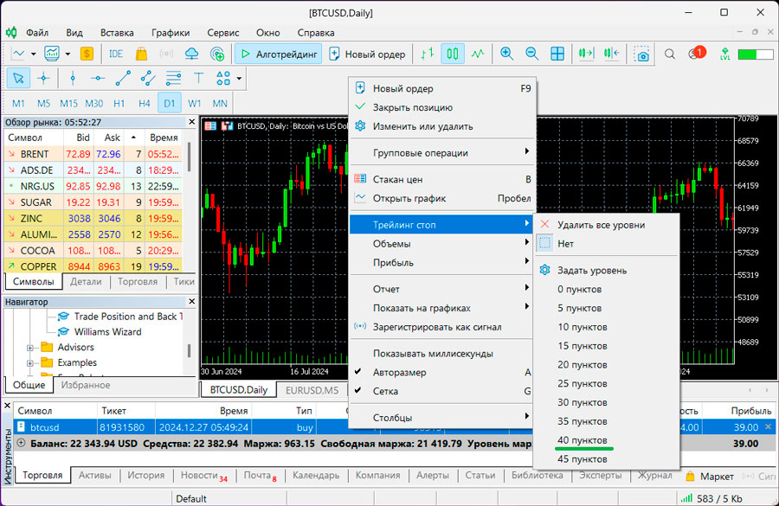Select the crosshair tool
779x506 pixels.
(x=44, y=78)
